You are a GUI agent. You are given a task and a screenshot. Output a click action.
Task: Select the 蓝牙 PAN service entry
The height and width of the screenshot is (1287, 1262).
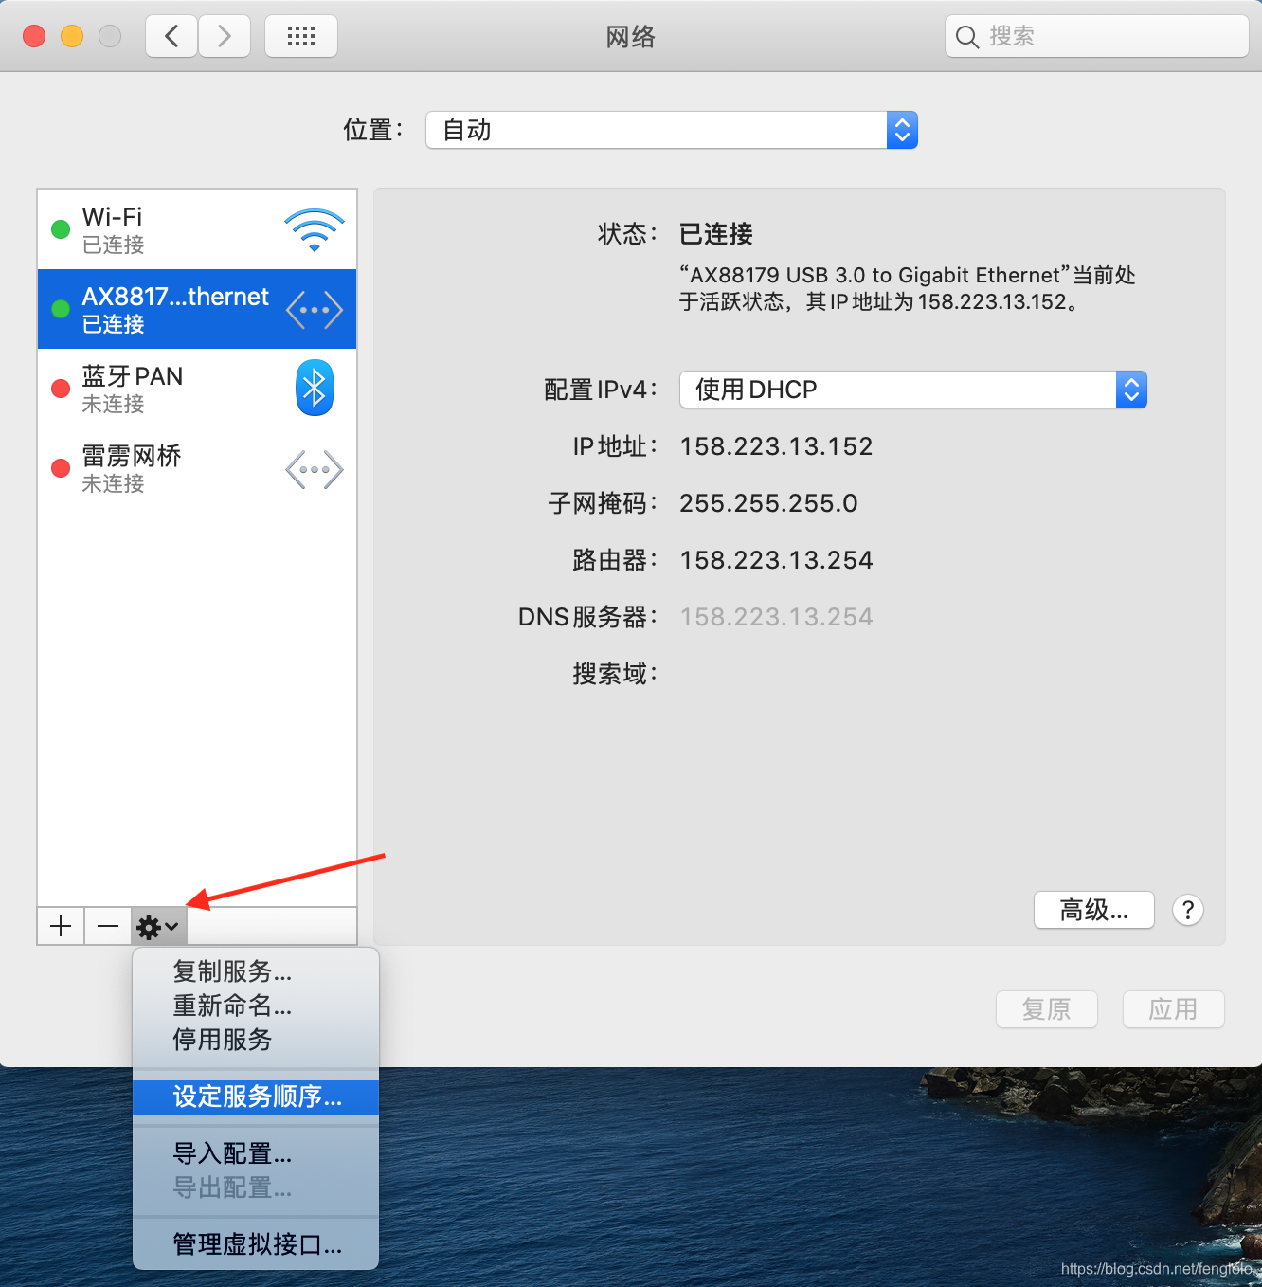coord(142,388)
